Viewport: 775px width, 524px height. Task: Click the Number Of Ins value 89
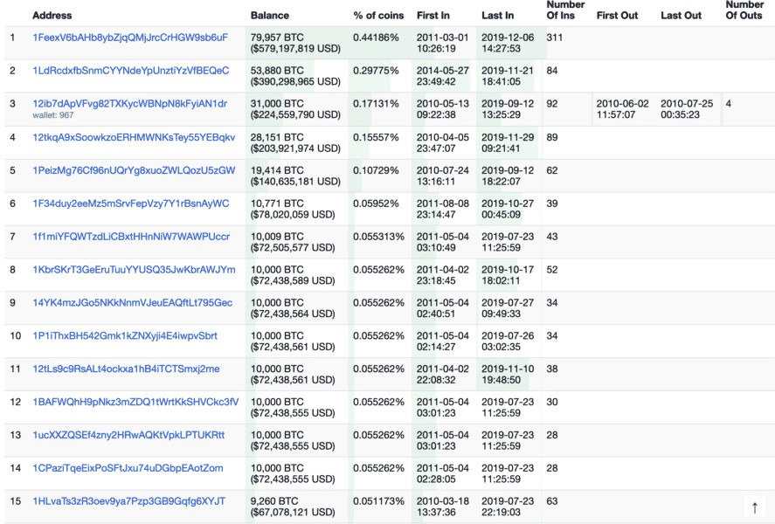click(x=552, y=137)
